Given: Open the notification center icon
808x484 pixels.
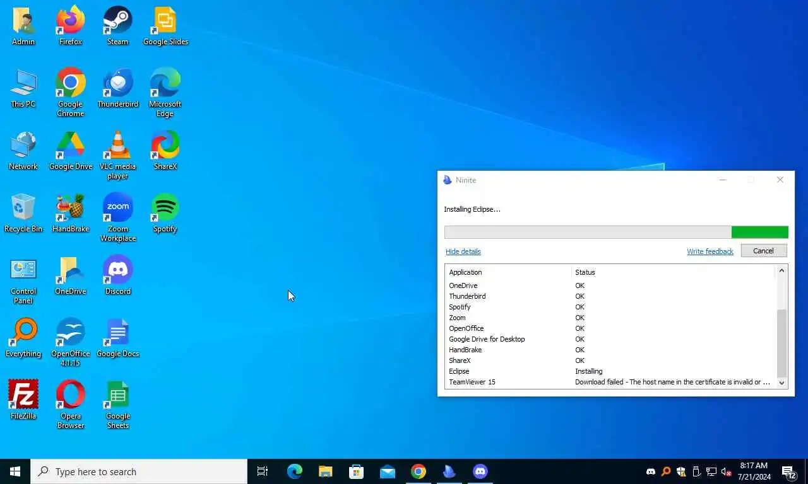Looking at the screenshot, I should 788,471.
